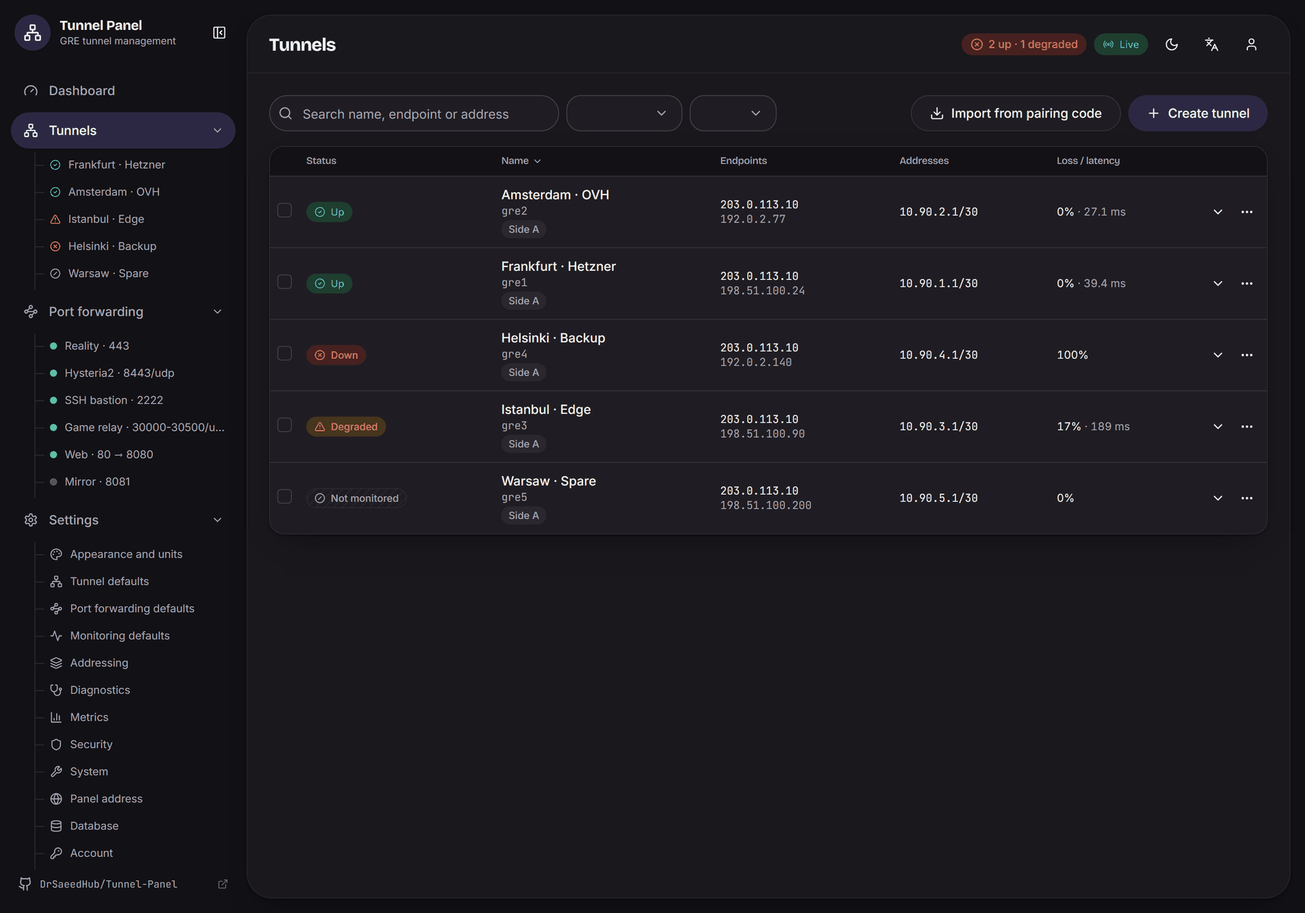The height and width of the screenshot is (913, 1305).
Task: Click the Tunnel Panel logo icon
Action: tap(33, 32)
